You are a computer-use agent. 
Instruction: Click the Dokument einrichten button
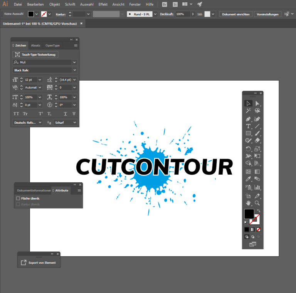click(235, 14)
